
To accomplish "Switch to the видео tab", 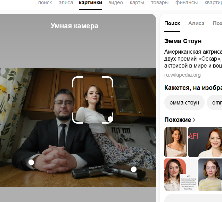I will click(115, 3).
